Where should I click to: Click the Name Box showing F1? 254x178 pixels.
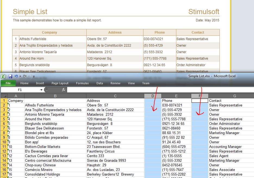(20, 90)
